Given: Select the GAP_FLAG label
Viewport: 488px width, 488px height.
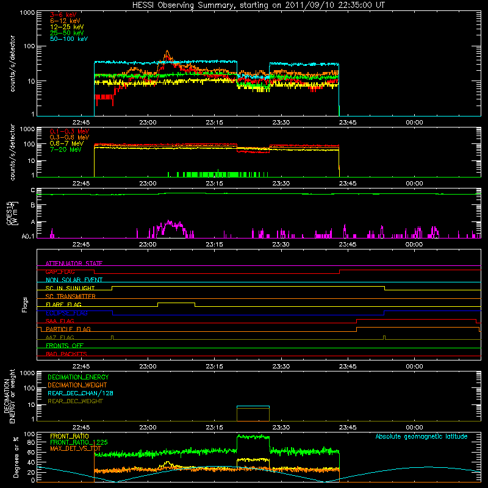Looking at the screenshot, I should pyautogui.click(x=60, y=271).
